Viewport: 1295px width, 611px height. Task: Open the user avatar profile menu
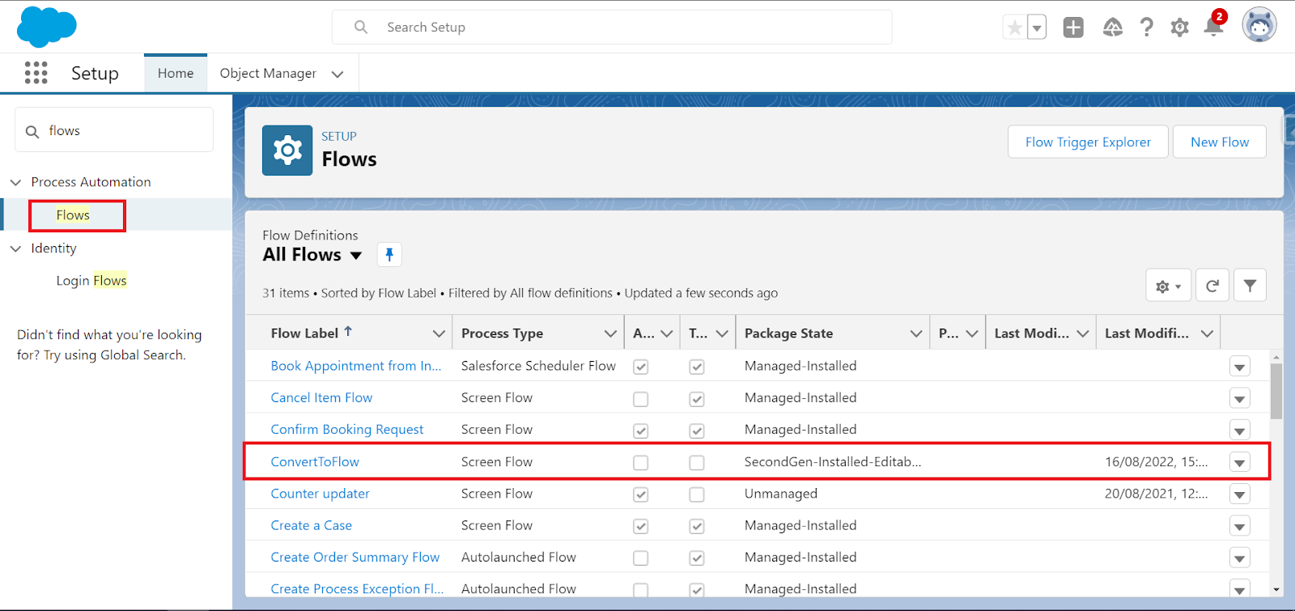[x=1259, y=26]
